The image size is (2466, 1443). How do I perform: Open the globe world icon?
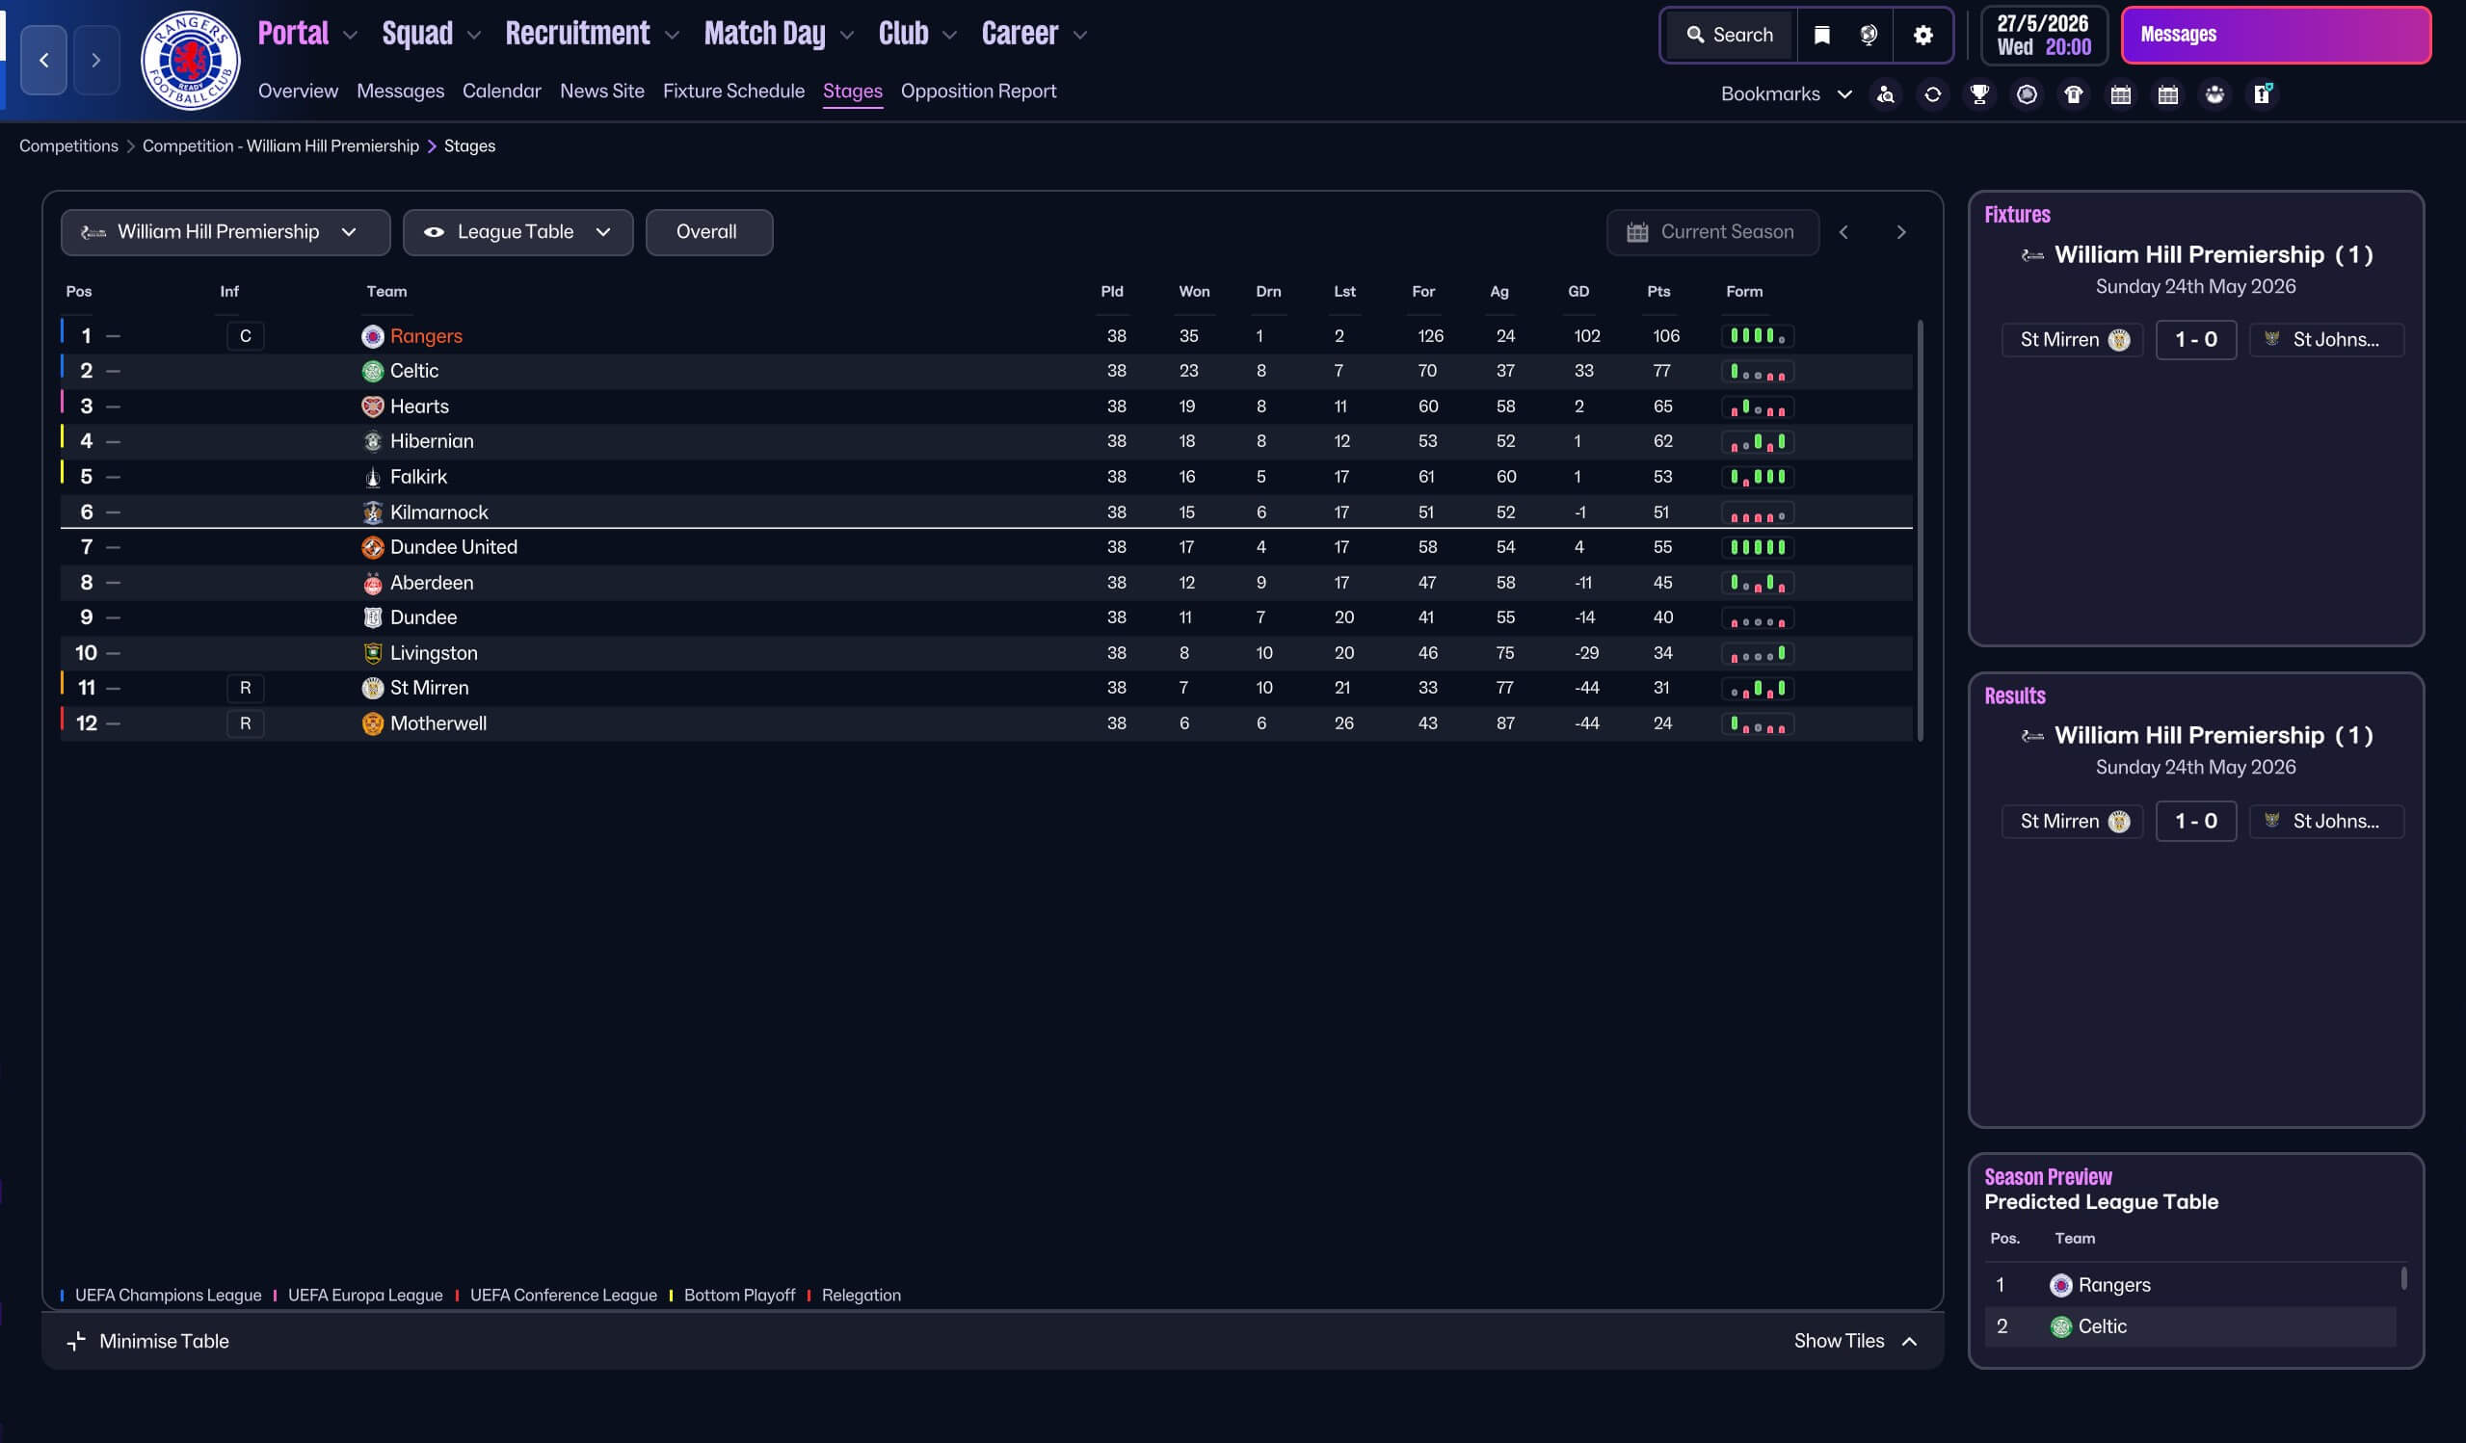tap(1869, 36)
